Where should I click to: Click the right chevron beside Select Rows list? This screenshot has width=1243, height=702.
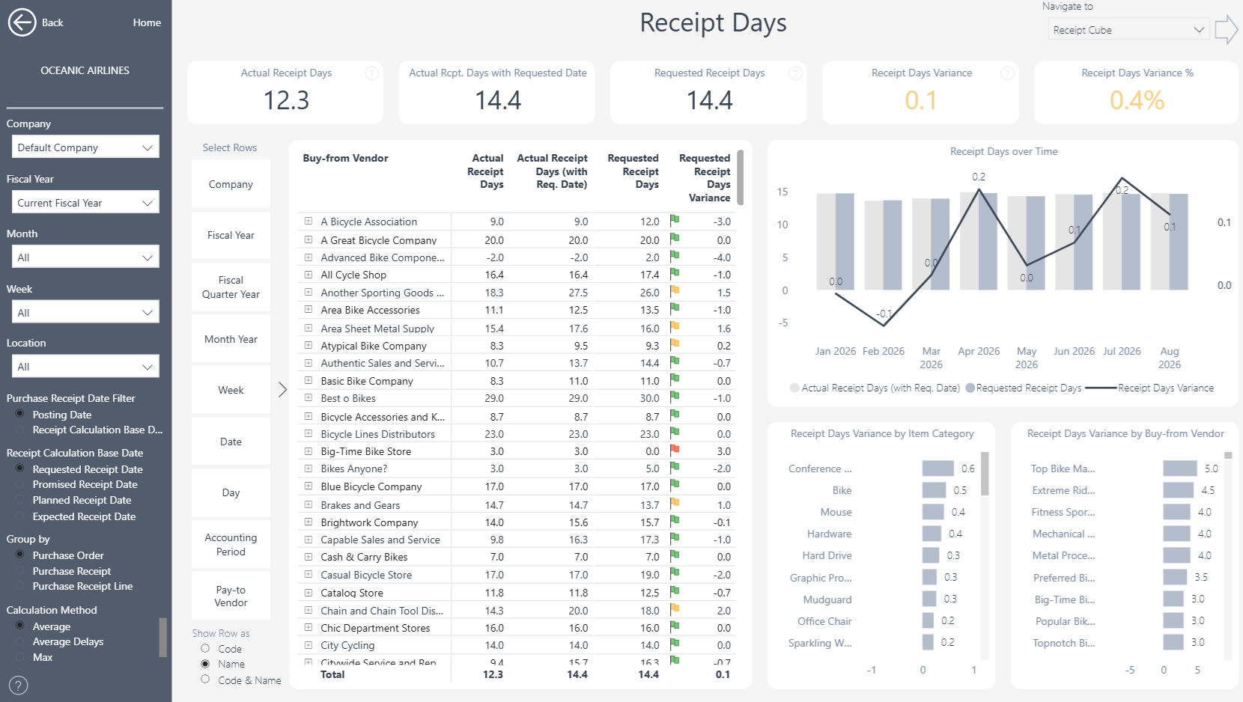pos(282,389)
